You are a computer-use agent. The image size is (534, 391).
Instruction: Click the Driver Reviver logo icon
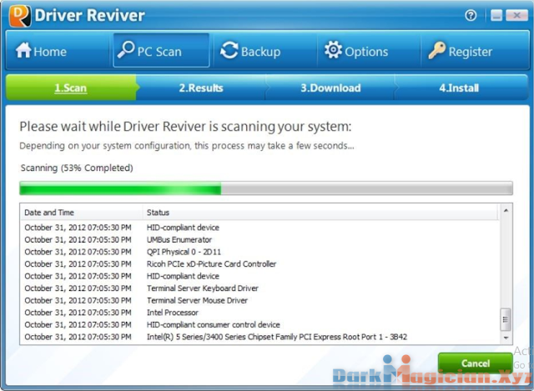click(x=20, y=16)
